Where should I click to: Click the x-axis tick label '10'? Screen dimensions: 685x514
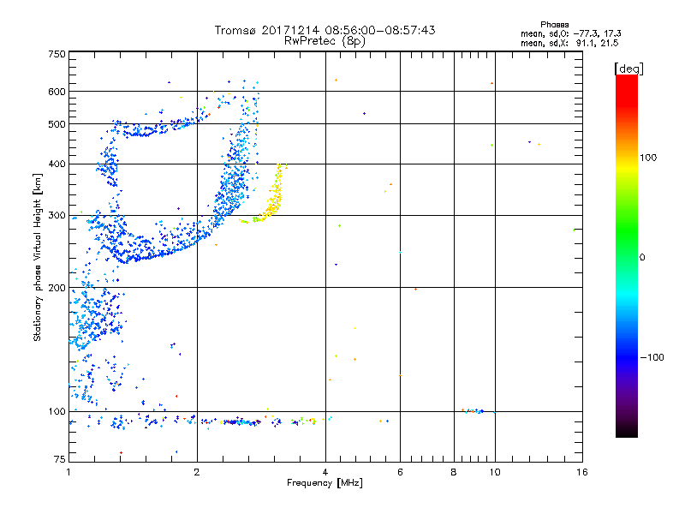tap(495, 472)
